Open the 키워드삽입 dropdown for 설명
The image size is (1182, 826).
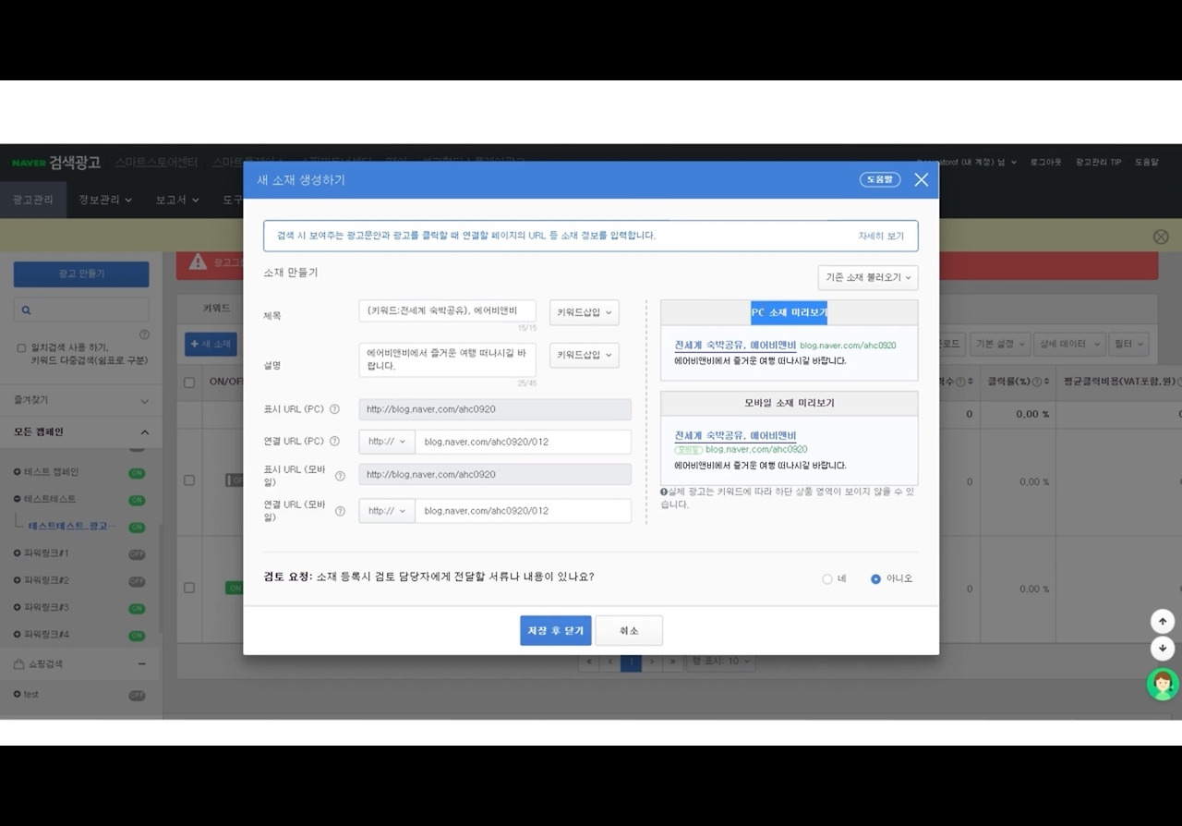coord(585,355)
